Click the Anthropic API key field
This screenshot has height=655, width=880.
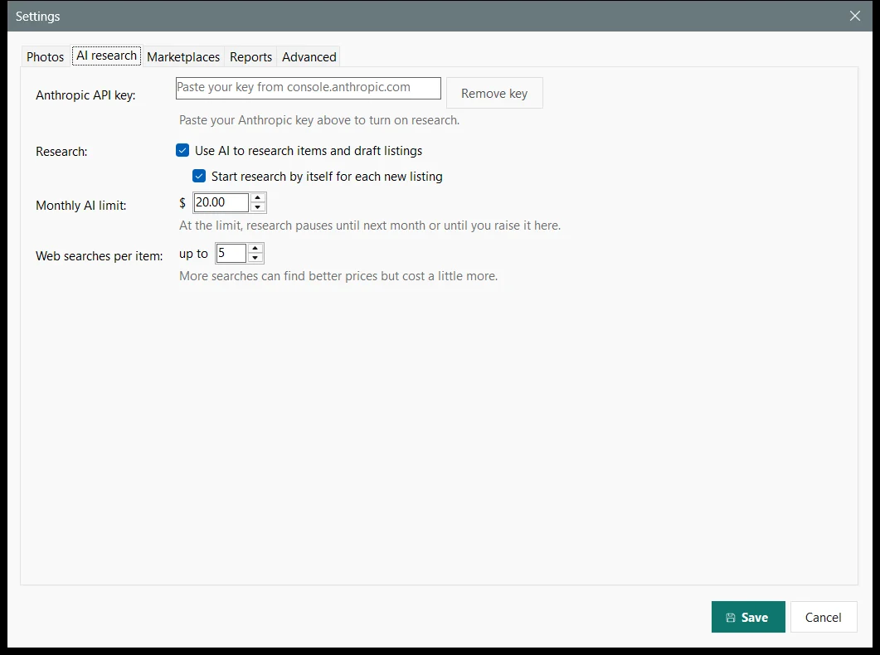pyautogui.click(x=308, y=88)
